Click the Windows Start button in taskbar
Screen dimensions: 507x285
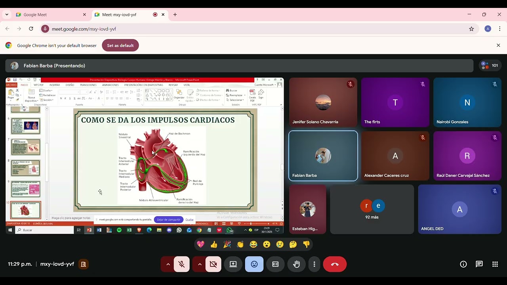coord(10,230)
